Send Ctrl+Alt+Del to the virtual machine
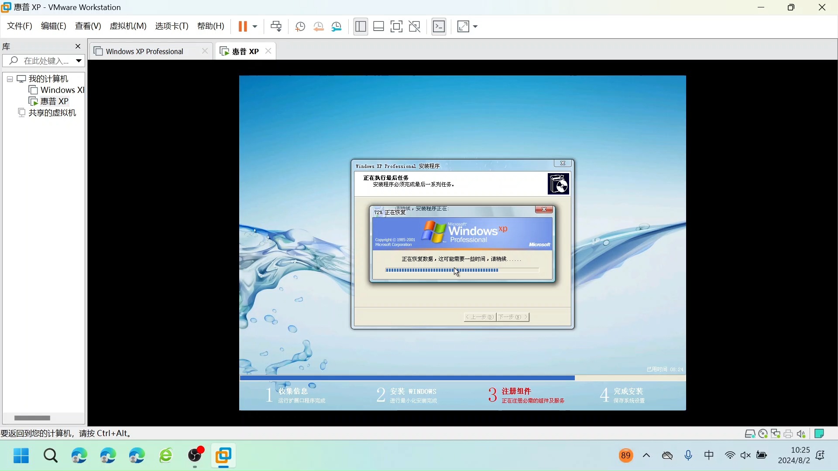The width and height of the screenshot is (838, 471). coord(276,27)
